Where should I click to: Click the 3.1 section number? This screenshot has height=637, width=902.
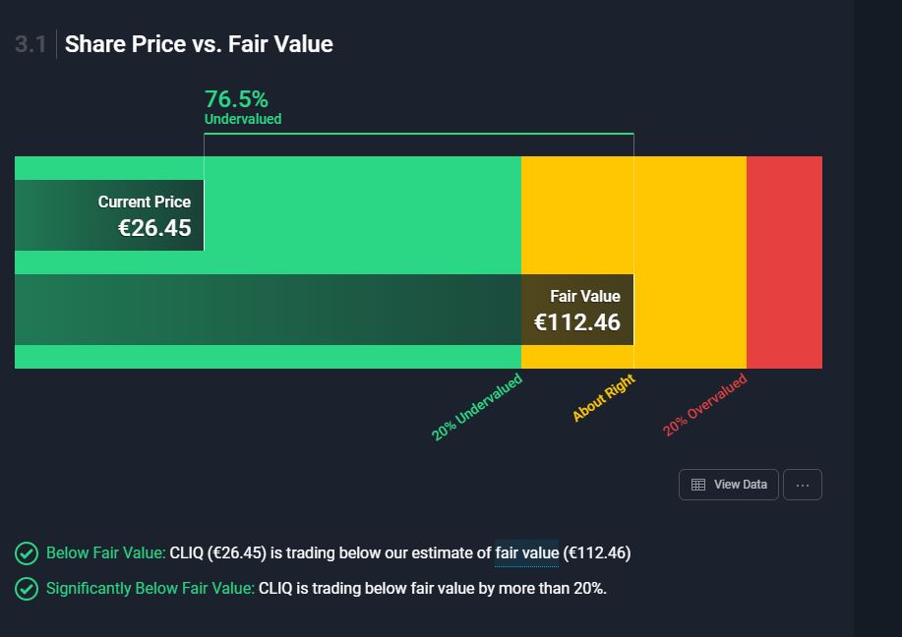pyautogui.click(x=30, y=44)
